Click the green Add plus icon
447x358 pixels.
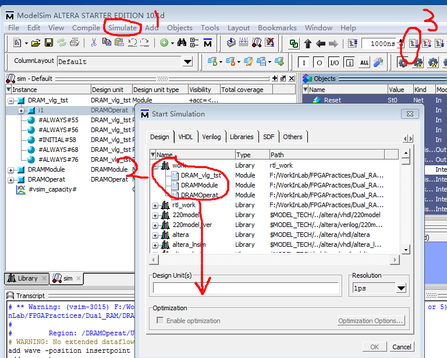point(164,42)
